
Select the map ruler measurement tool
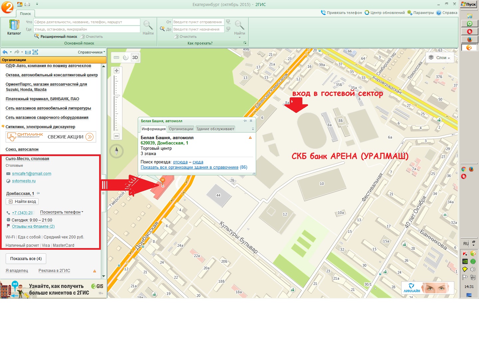[116, 57]
